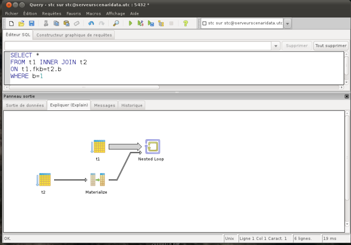The image size is (351, 245).
Task: Execute pgScript from the toolbar
Action: click(140, 23)
